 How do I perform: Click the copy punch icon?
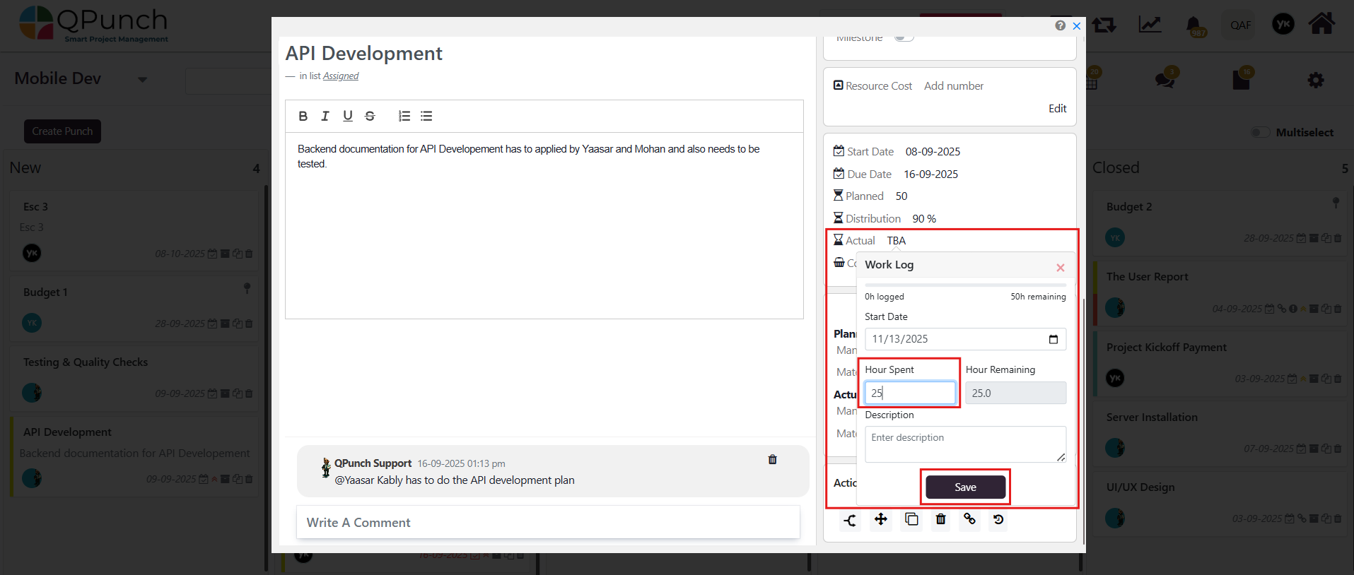tap(911, 520)
